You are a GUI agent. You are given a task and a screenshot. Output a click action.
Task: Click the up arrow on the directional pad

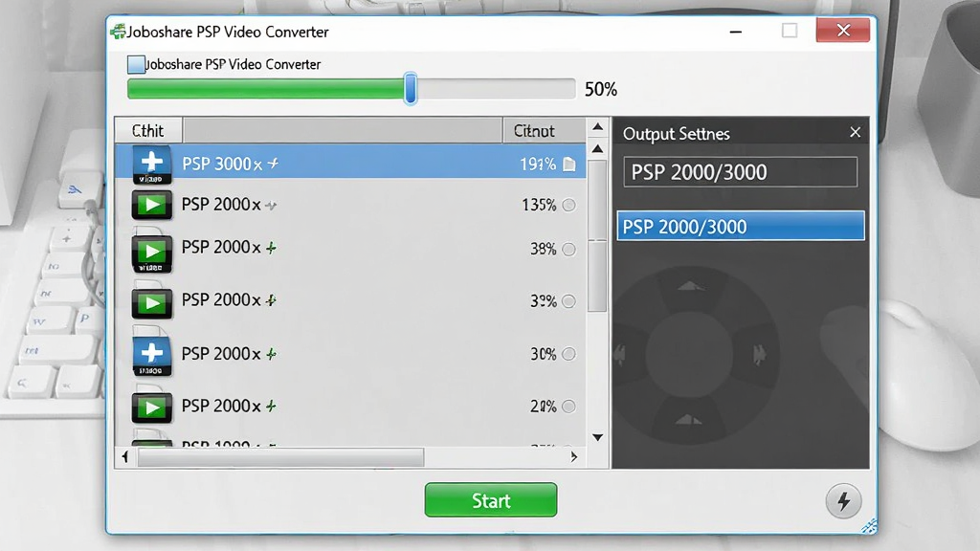click(690, 286)
